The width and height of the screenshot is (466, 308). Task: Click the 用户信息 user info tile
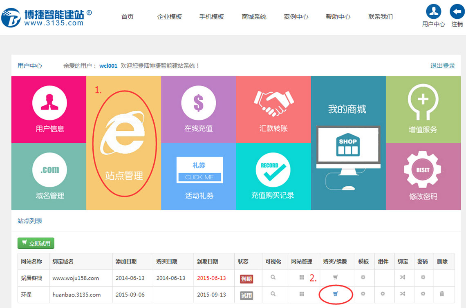[x=49, y=109]
